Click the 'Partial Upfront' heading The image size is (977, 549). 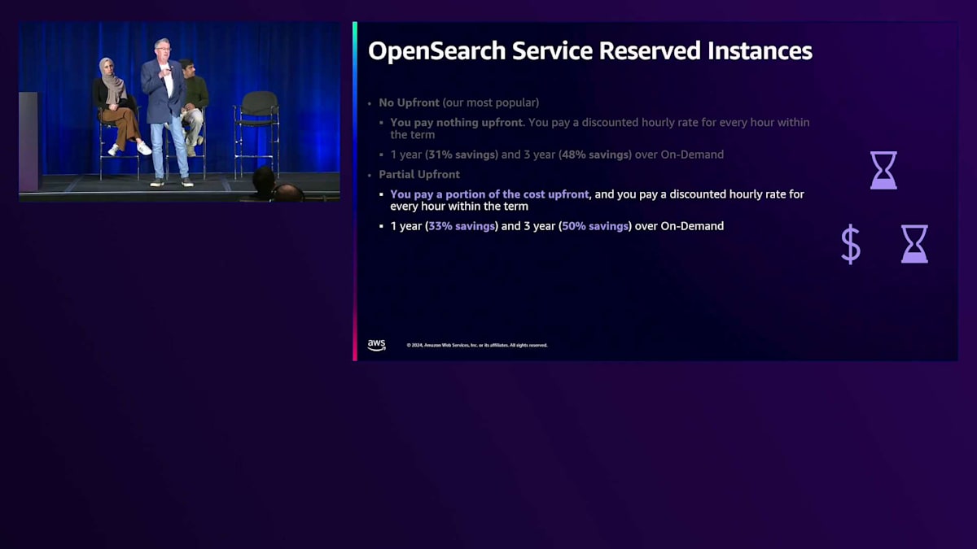419,174
